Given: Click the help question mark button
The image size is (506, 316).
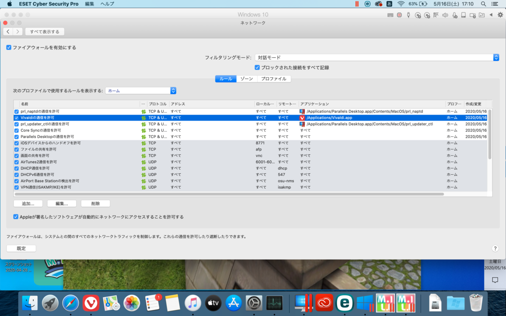Looking at the screenshot, I should [x=495, y=248].
